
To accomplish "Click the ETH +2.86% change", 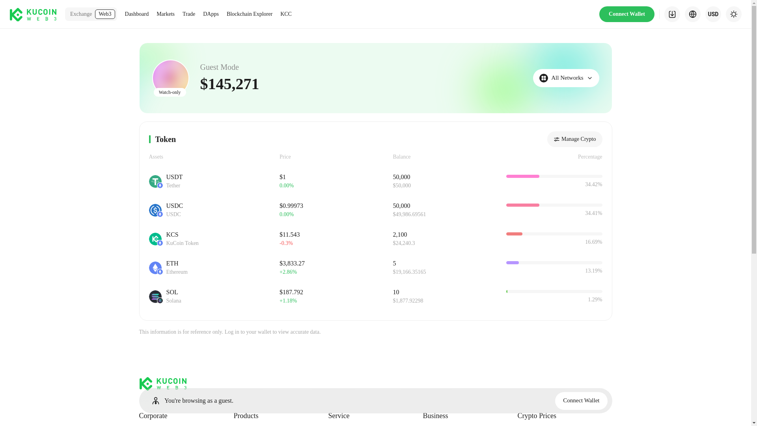I will (x=288, y=272).
